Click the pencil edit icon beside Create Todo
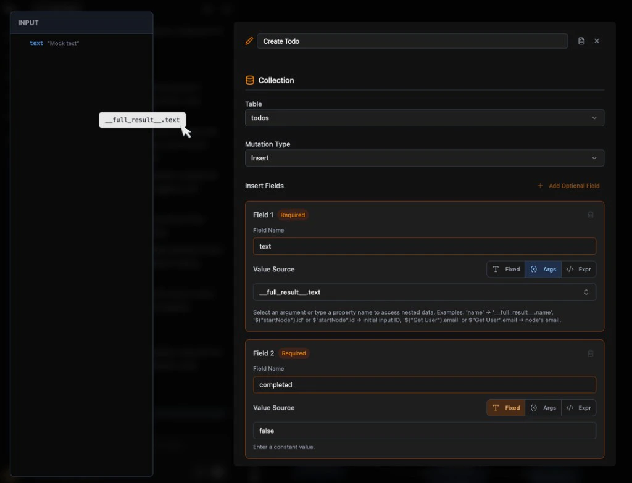 click(249, 41)
